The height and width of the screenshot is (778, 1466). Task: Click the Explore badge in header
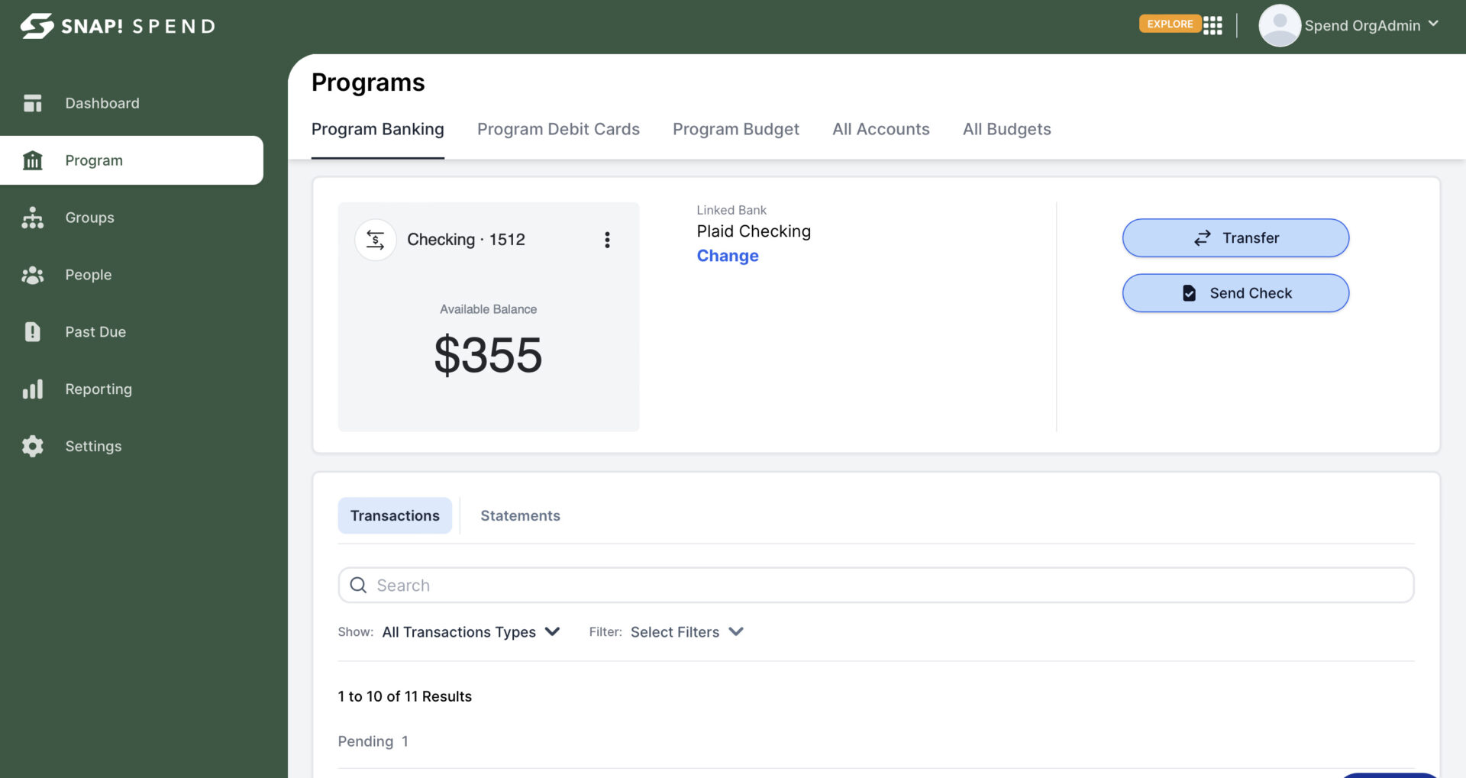click(1169, 24)
